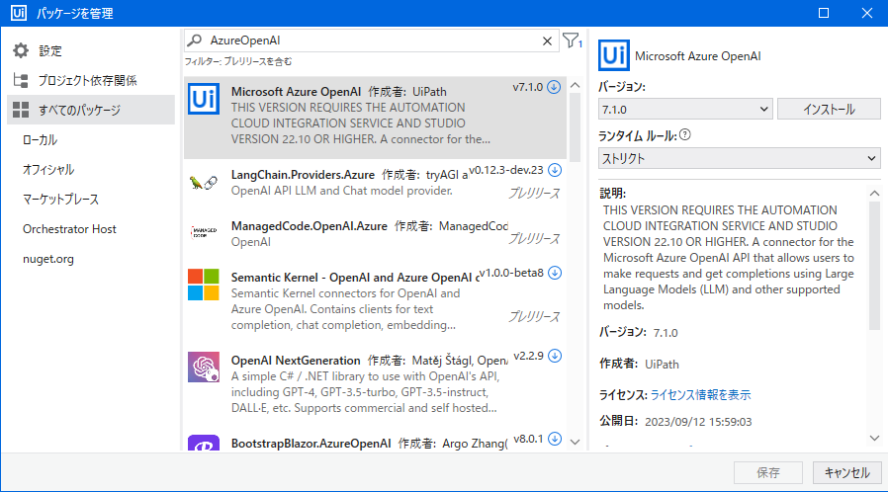Click the UiPath logo in details pane header
Image resolution: width=888 pixels, height=492 pixels.
(614, 55)
